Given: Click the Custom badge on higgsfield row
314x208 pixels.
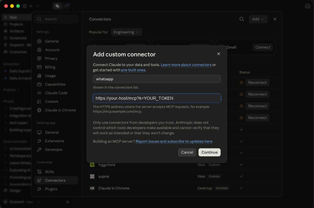Looking at the screenshot, I should 214,165.
